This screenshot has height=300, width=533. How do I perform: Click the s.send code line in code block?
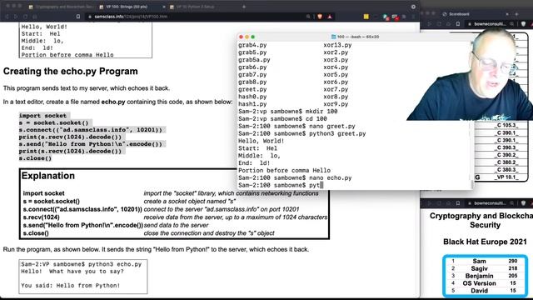click(91, 144)
